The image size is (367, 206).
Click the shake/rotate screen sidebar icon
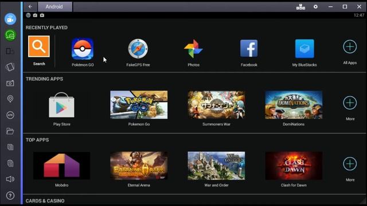[10, 67]
